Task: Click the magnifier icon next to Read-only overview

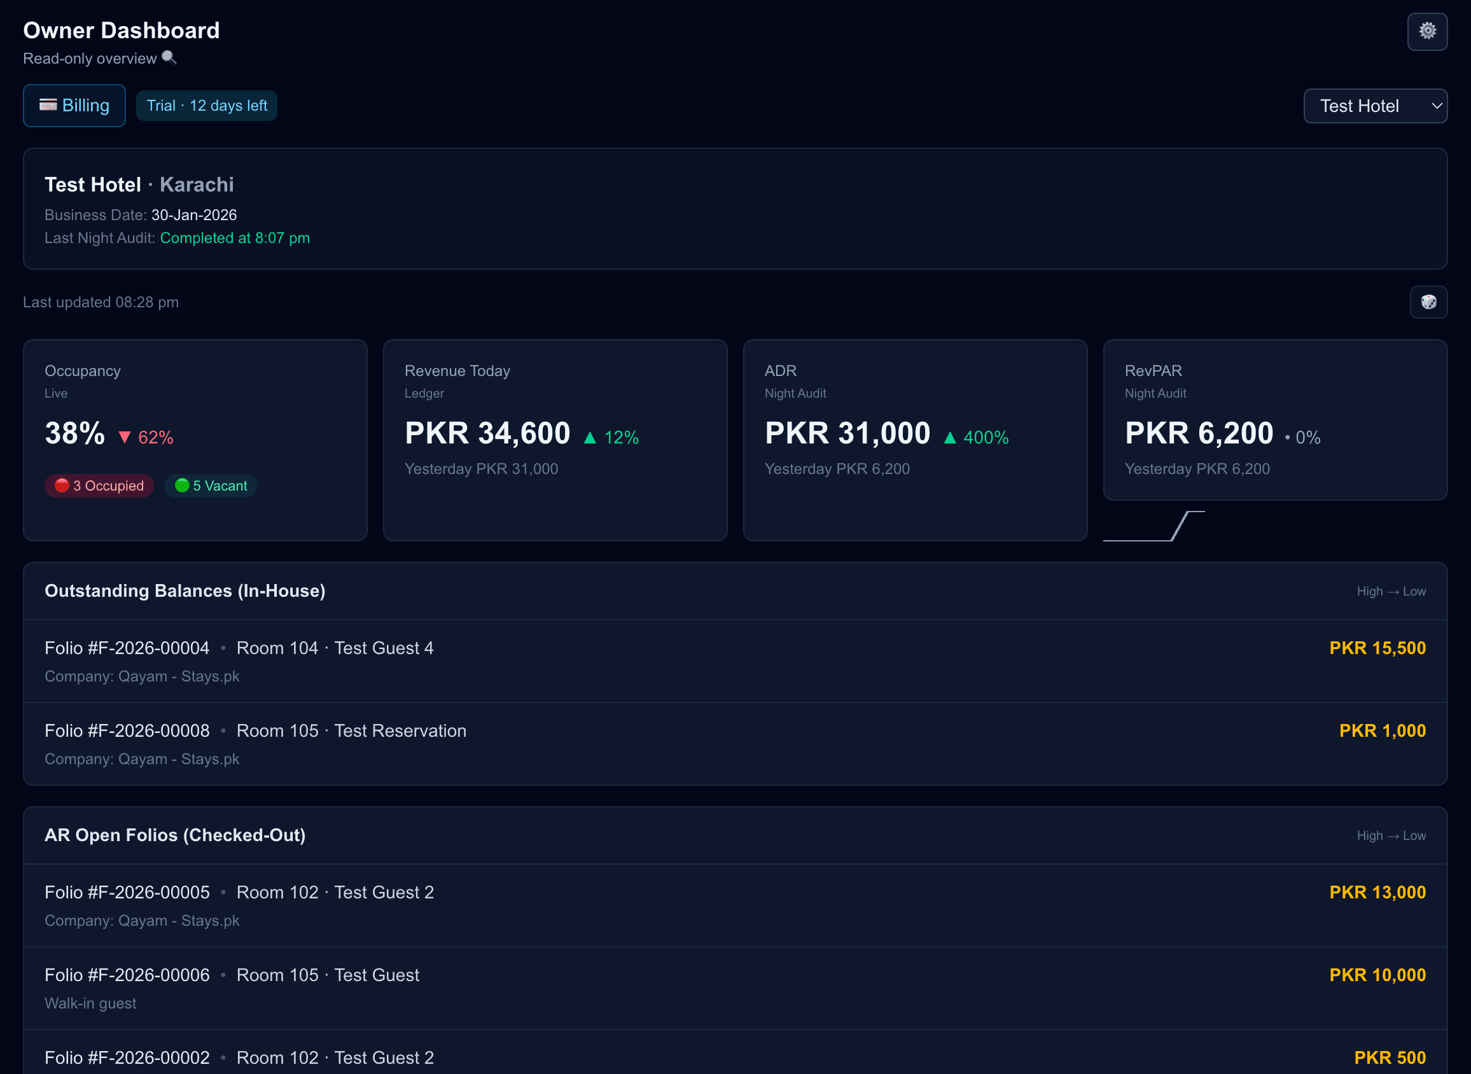Action: [x=171, y=59]
